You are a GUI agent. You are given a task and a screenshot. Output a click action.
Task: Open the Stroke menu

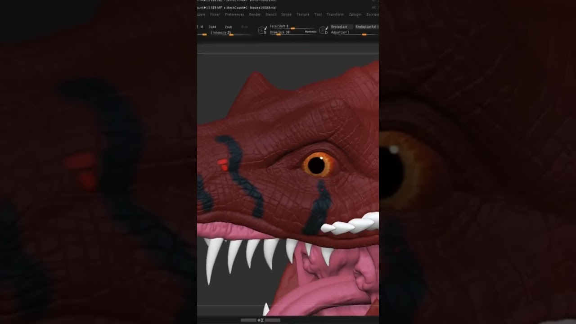click(286, 14)
